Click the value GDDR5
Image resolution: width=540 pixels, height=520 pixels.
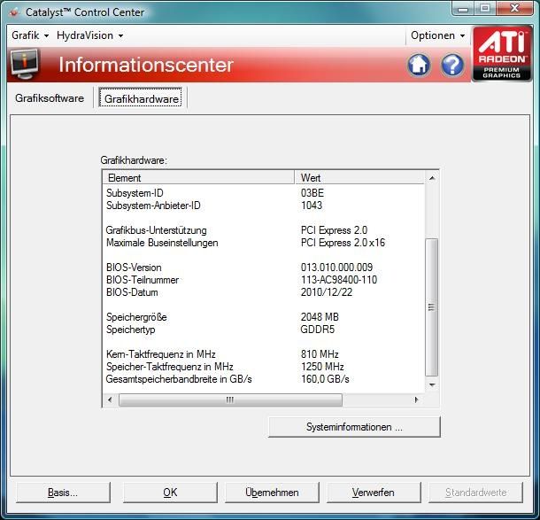(x=318, y=330)
